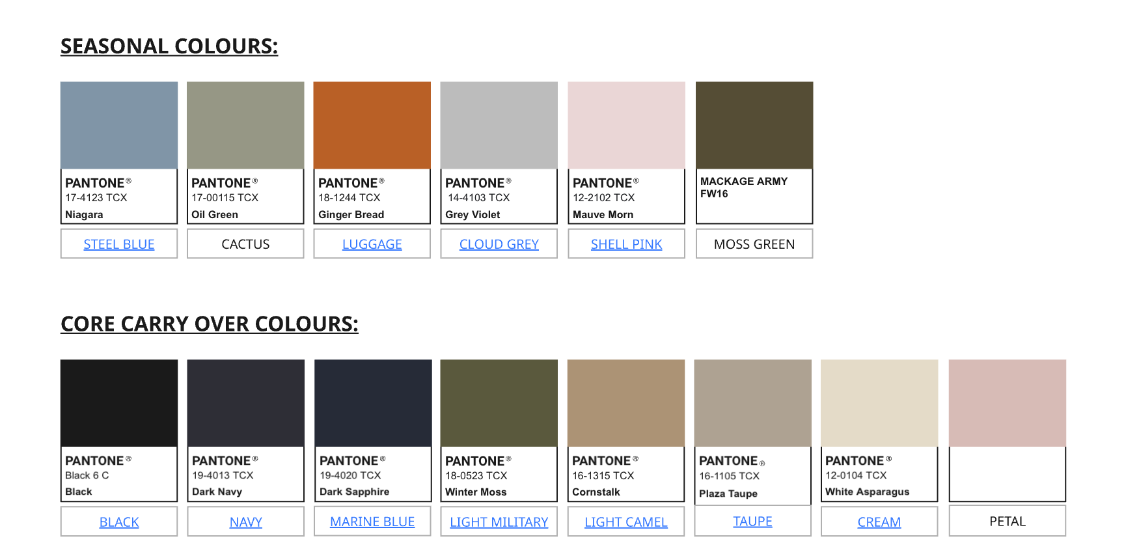Open the NAVY link

click(x=245, y=522)
